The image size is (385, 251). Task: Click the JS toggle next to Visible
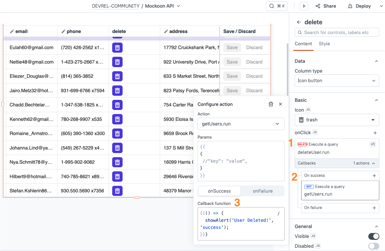click(313, 236)
